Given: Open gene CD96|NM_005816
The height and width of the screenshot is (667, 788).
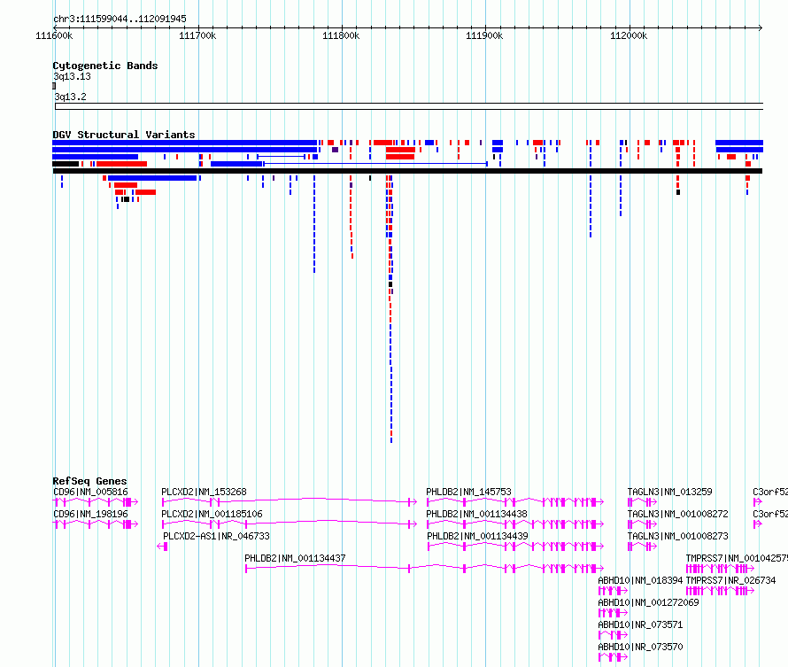Looking at the screenshot, I should click(x=90, y=492).
